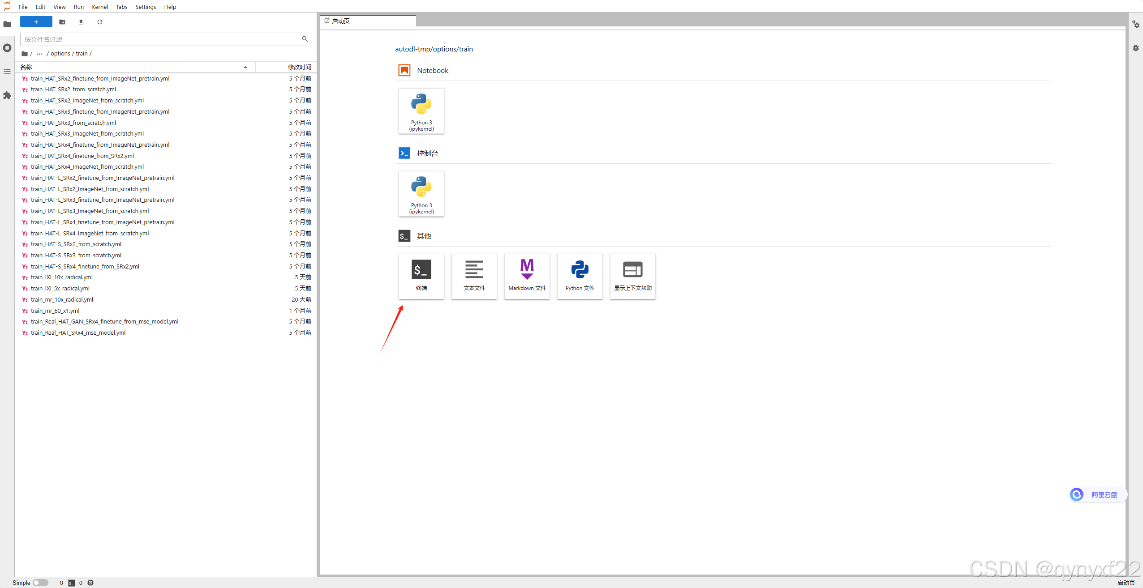Click the filter files by name field
The width and height of the screenshot is (1143, 588).
161,39
